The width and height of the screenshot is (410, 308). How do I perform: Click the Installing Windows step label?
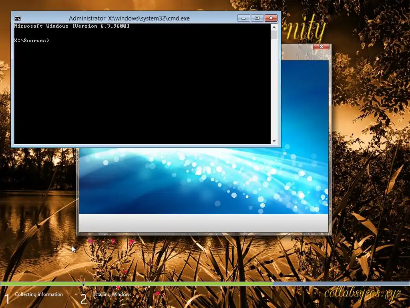click(x=111, y=294)
